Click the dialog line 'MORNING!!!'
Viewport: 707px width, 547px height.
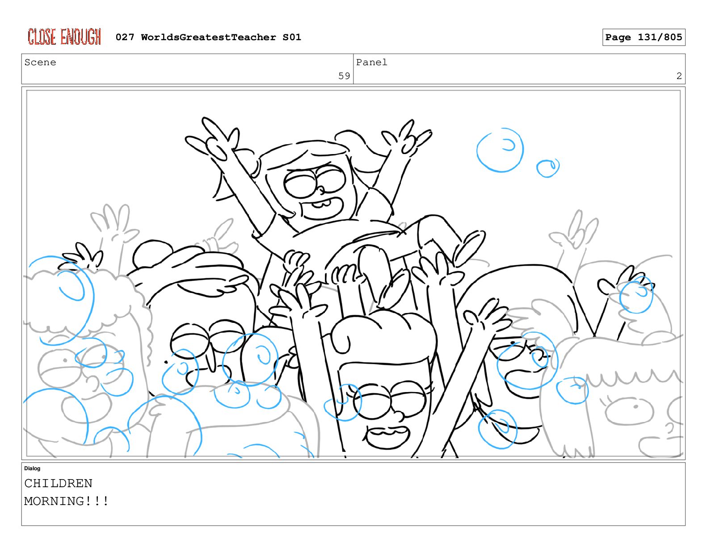[66, 501]
